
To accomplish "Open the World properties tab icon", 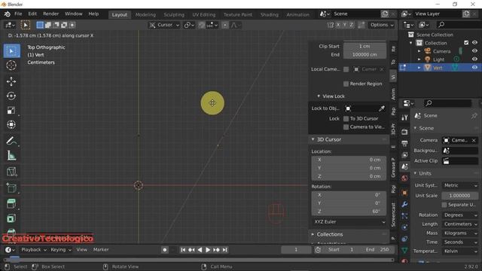I will point(404,178).
